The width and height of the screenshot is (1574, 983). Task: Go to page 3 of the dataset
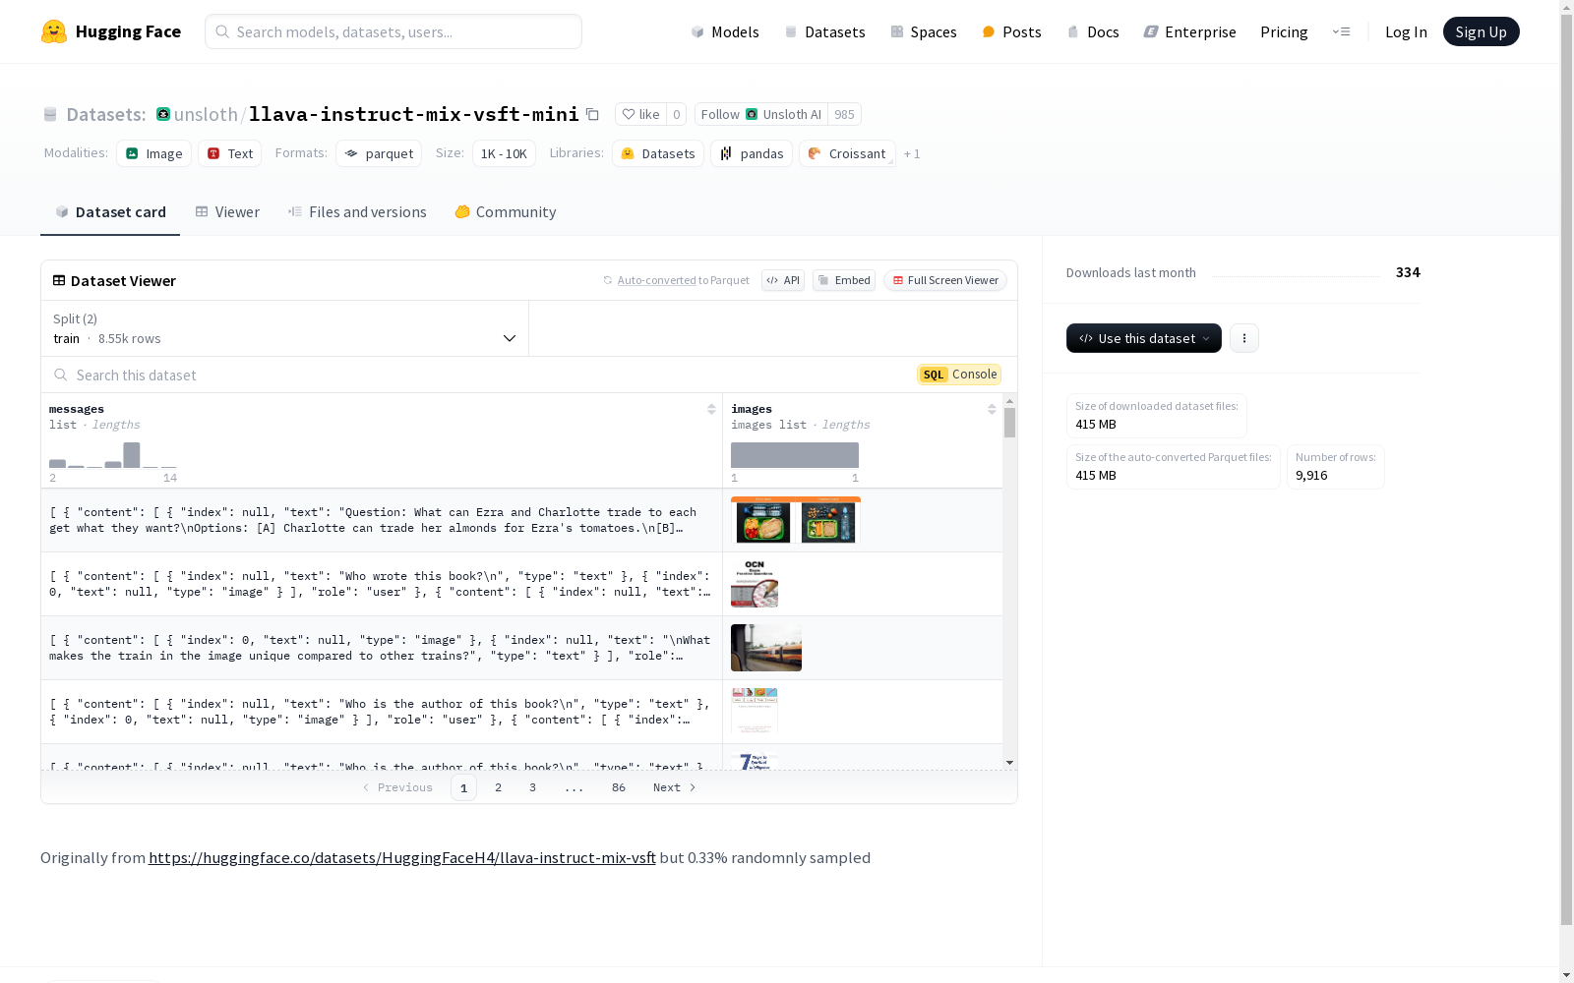533,787
